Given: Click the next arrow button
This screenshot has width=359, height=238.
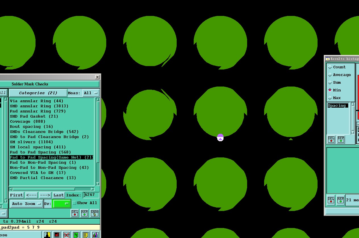Looking at the screenshot, I should coord(45,195).
